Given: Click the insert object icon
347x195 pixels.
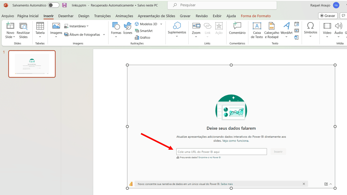Looking at the screenshot, I should pos(296,37).
